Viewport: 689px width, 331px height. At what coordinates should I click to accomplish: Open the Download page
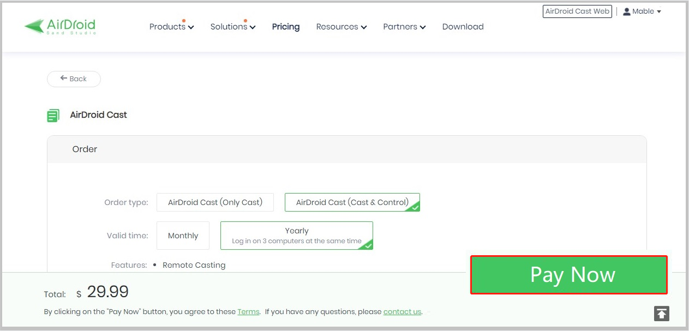click(x=463, y=27)
